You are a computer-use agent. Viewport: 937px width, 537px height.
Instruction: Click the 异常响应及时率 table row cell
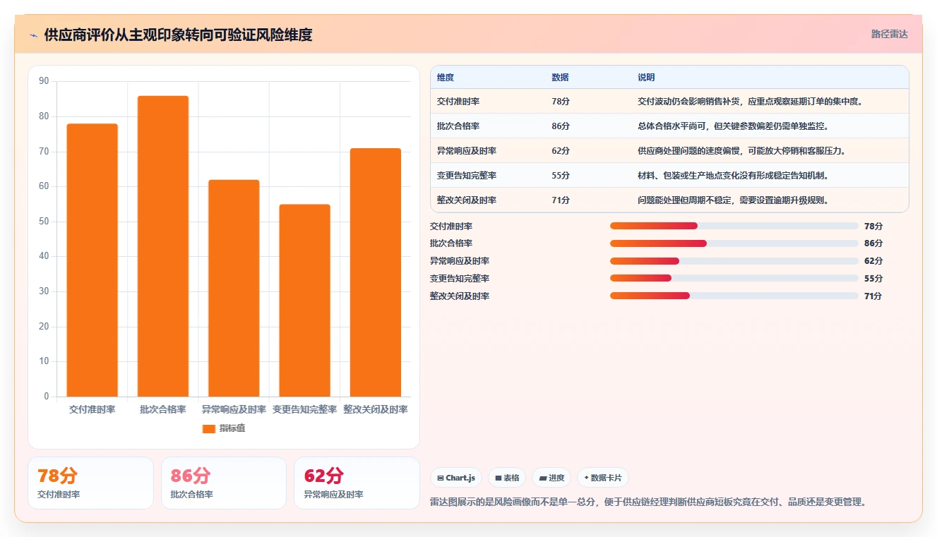[467, 151]
